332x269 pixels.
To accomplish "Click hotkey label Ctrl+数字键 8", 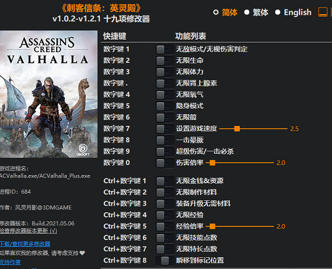I will click(x=125, y=261).
